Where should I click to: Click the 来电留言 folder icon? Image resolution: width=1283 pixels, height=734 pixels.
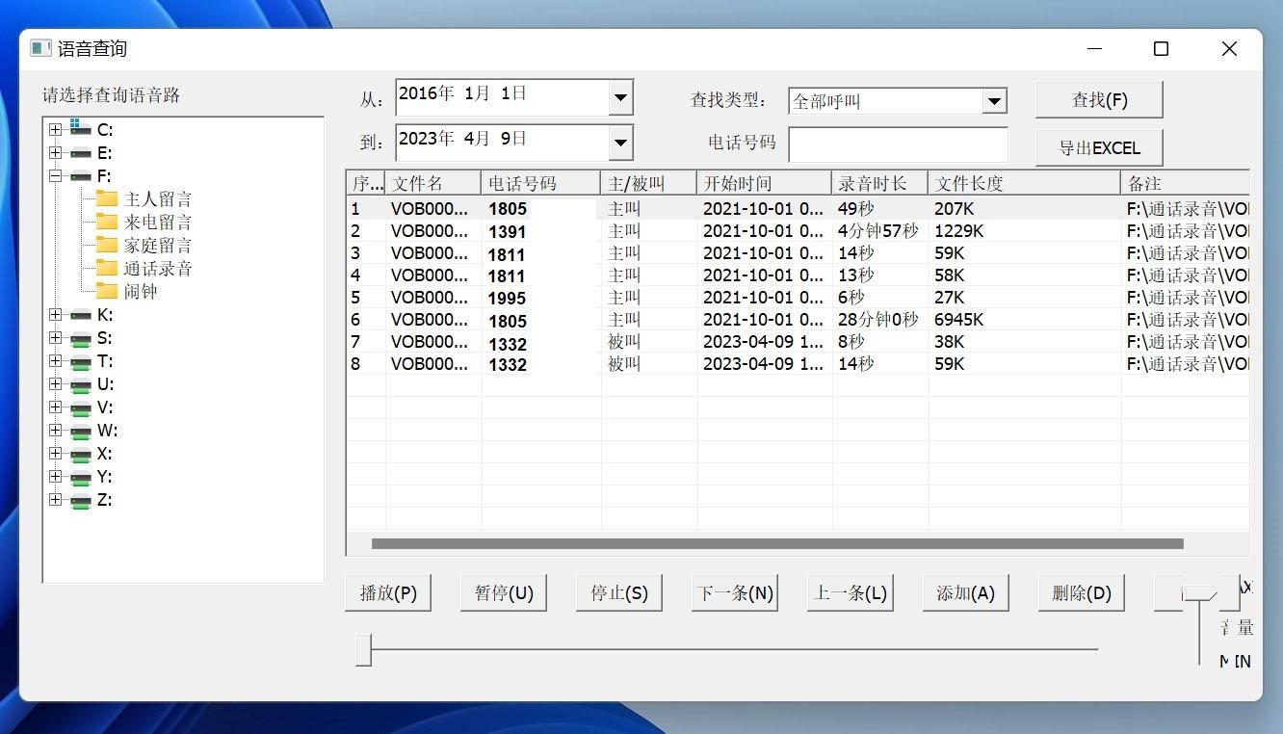106,222
